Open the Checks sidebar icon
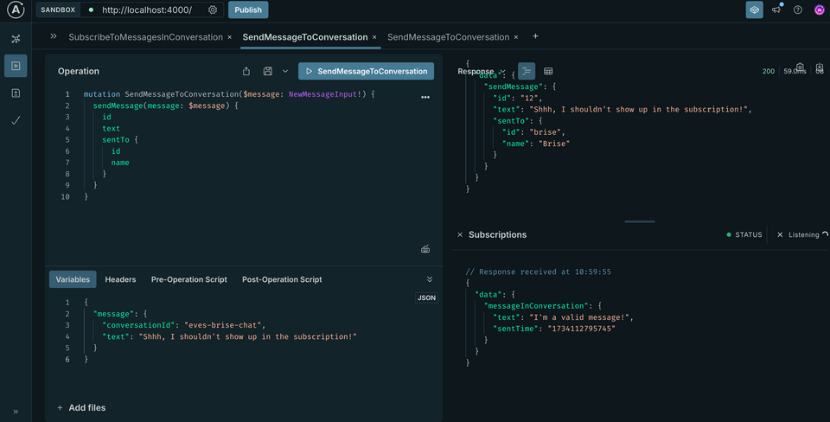The width and height of the screenshot is (830, 422). [x=16, y=120]
